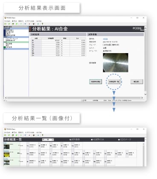
Task: Click the 次試料を測定 button
Action: [96, 82]
